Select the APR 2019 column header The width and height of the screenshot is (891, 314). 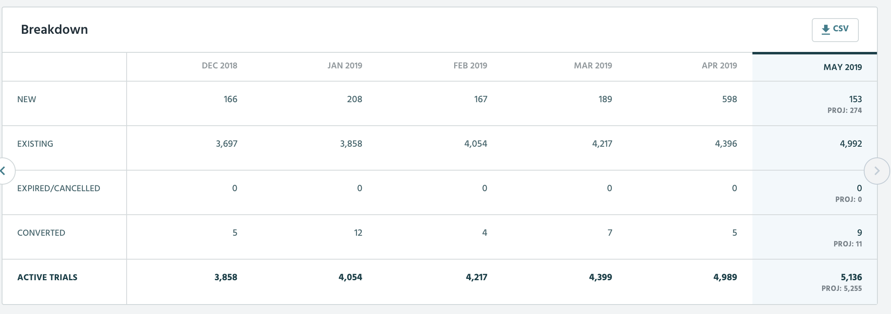click(719, 66)
